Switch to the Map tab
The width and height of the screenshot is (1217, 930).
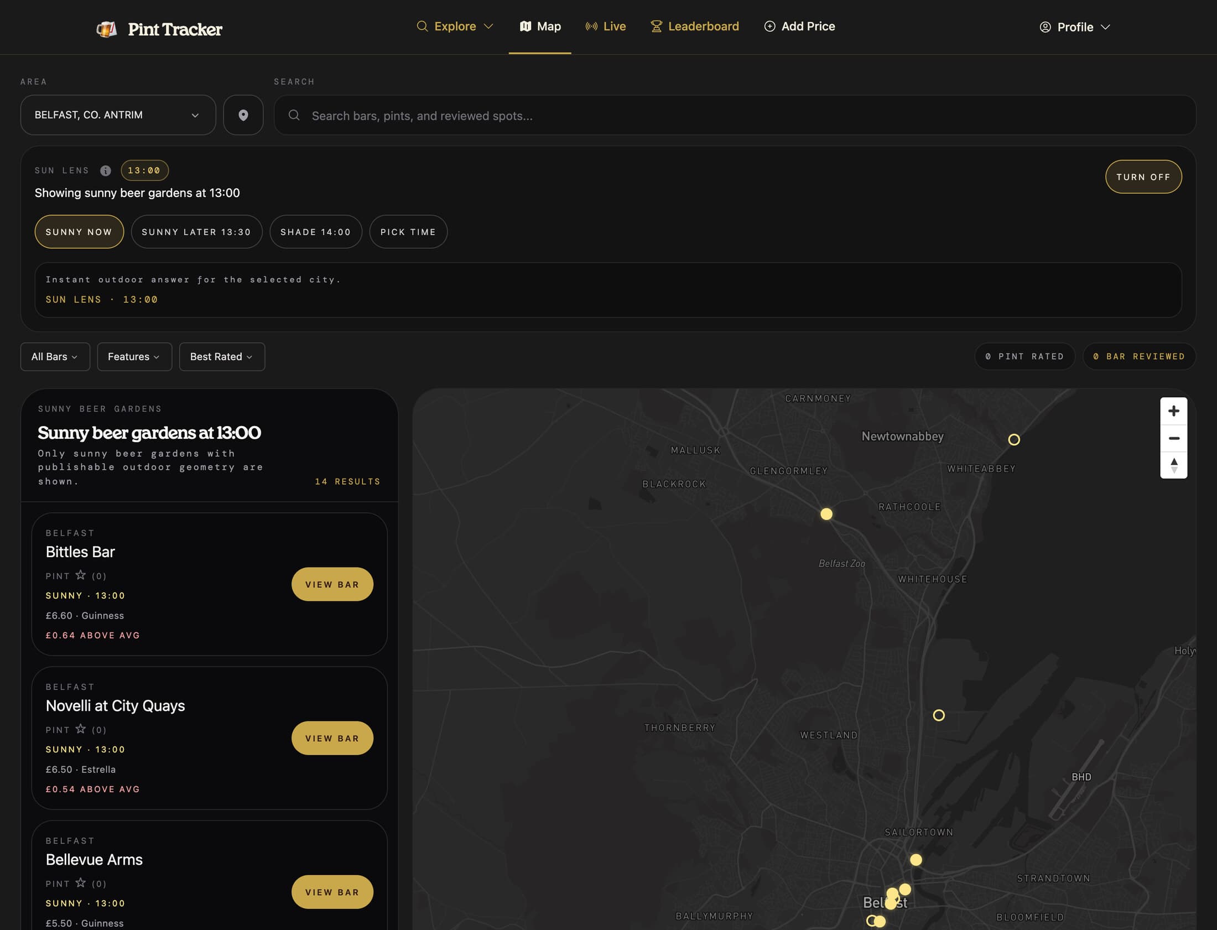point(540,27)
